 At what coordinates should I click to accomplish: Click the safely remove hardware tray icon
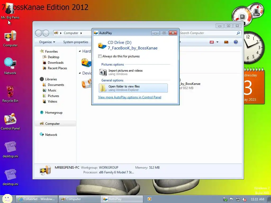[x=225, y=199]
